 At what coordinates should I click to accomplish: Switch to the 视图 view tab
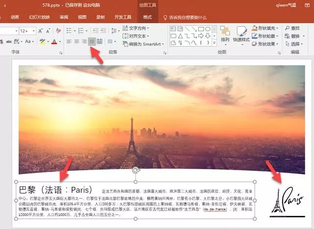(82, 17)
